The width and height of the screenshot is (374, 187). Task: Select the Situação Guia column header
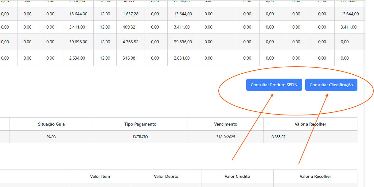click(51, 124)
